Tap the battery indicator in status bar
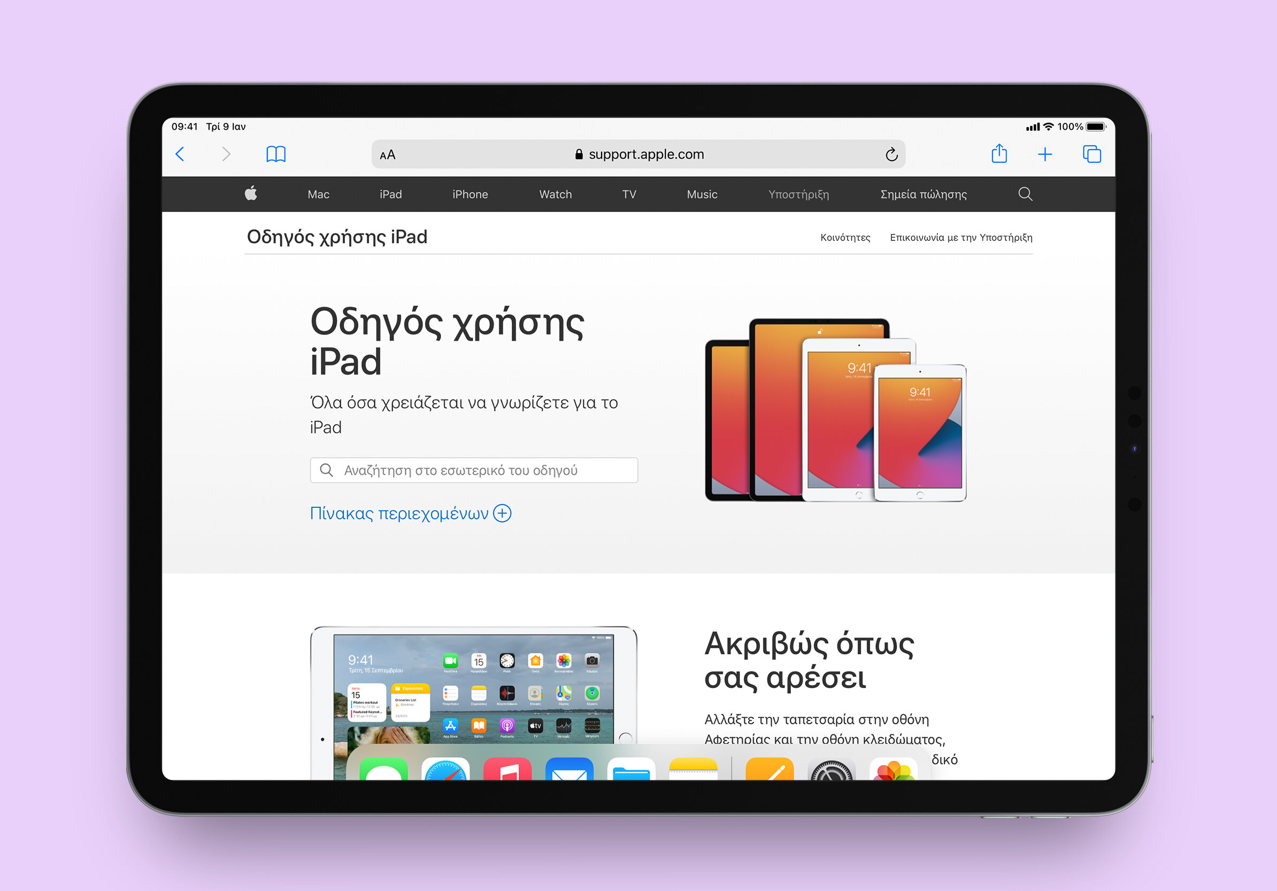 pyautogui.click(x=1096, y=127)
